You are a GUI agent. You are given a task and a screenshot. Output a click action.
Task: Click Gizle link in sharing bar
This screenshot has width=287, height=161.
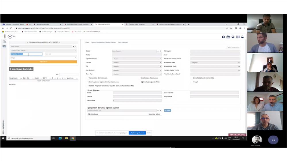(149, 133)
